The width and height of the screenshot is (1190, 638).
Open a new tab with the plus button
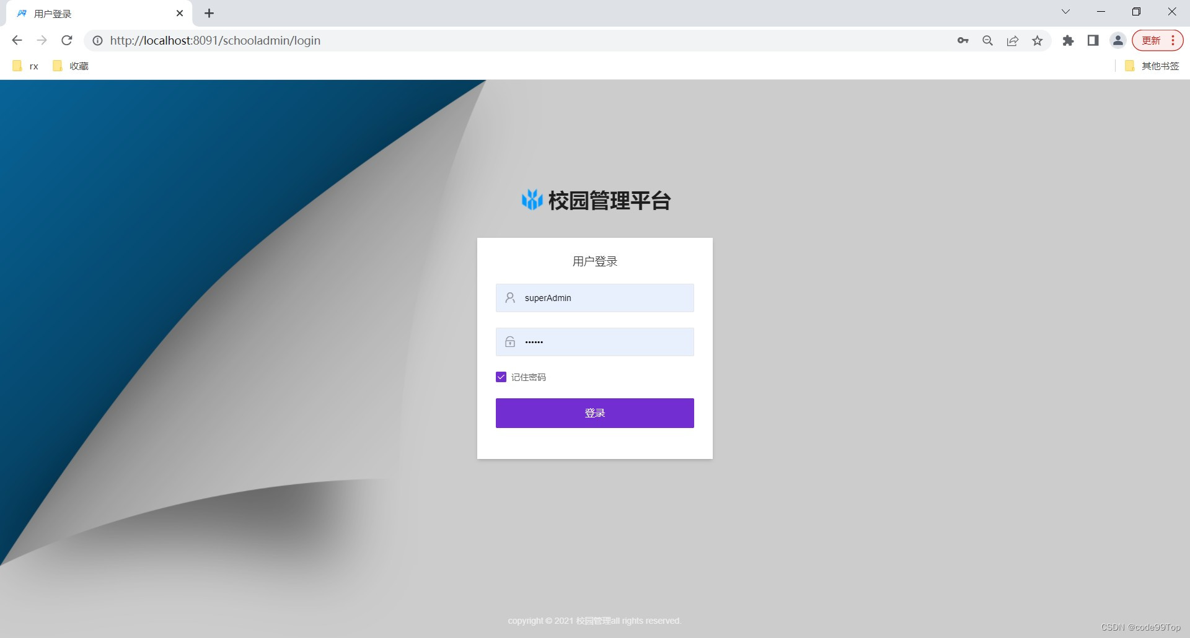tap(209, 13)
